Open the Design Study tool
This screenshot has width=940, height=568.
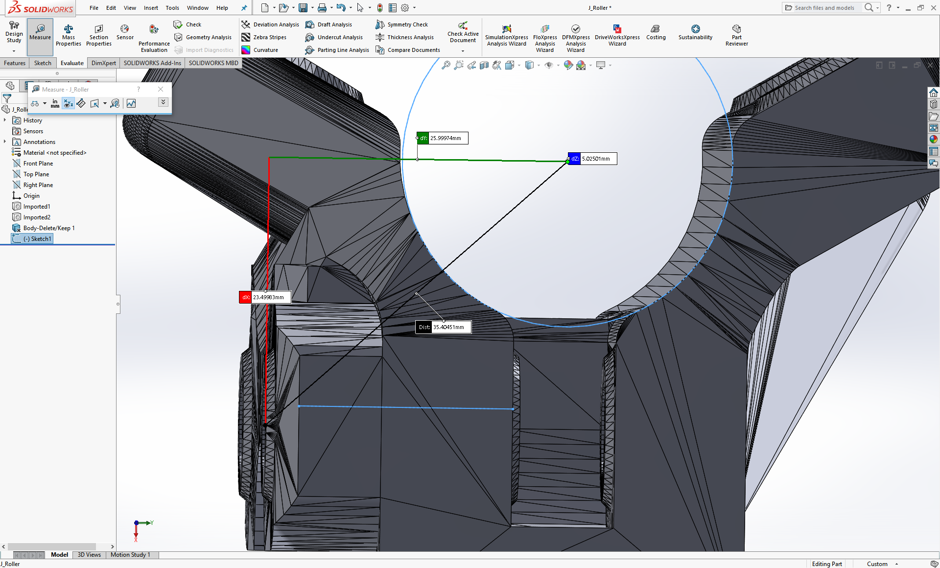coord(14,32)
